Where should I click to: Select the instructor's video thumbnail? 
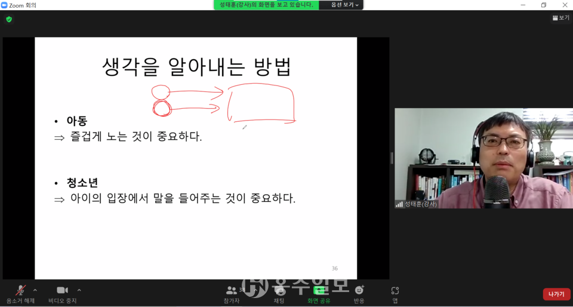[x=483, y=158]
